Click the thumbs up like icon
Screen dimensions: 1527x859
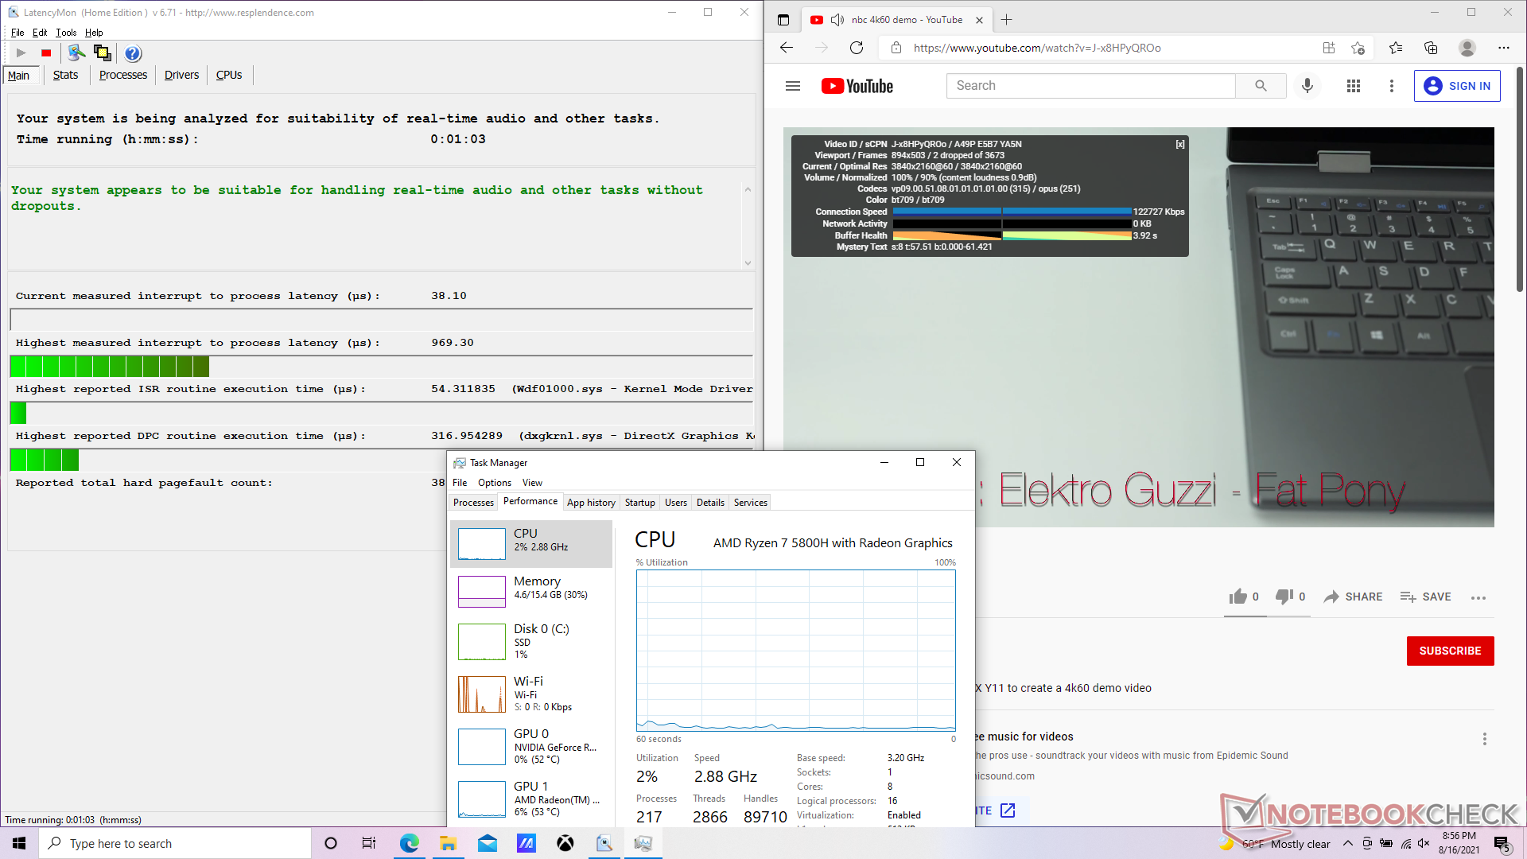pyautogui.click(x=1238, y=597)
